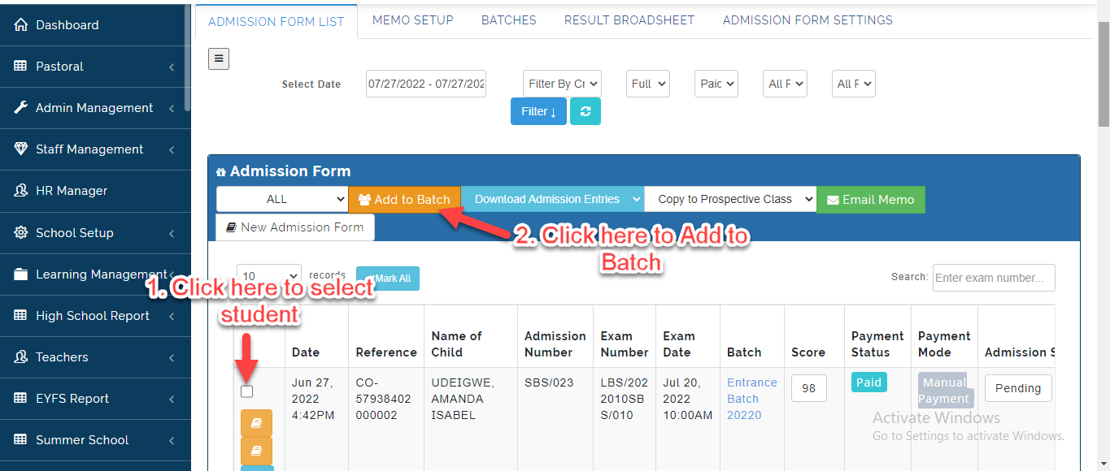Click the hamburger menu toggle icon
1110x471 pixels.
[x=219, y=58]
